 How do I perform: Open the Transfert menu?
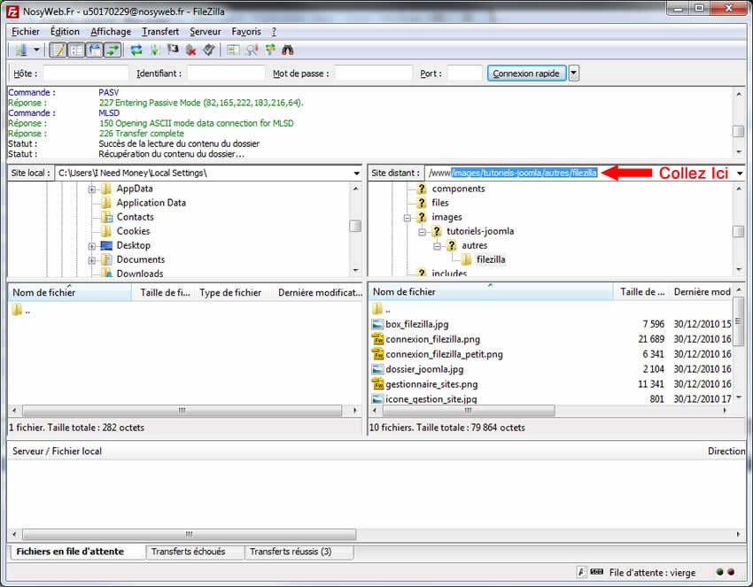tap(160, 32)
